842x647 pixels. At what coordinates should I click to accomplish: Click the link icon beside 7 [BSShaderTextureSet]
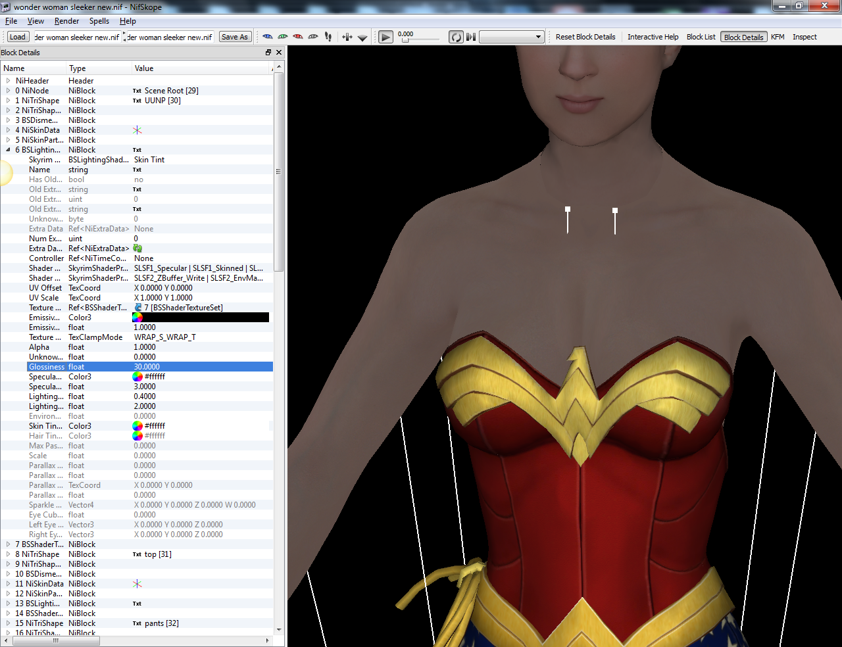point(138,308)
